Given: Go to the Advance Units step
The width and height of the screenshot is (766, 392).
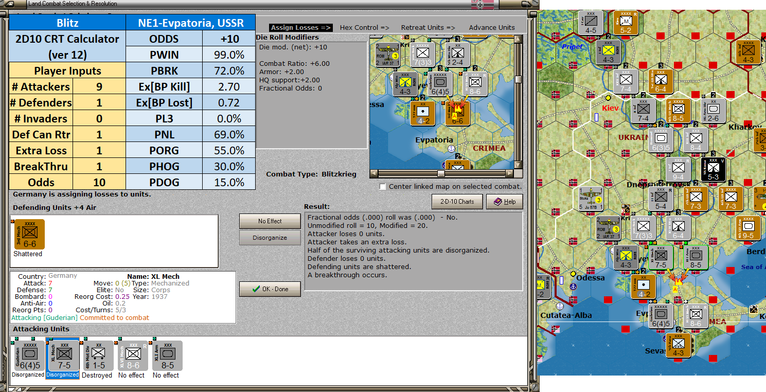Looking at the screenshot, I should [x=492, y=27].
